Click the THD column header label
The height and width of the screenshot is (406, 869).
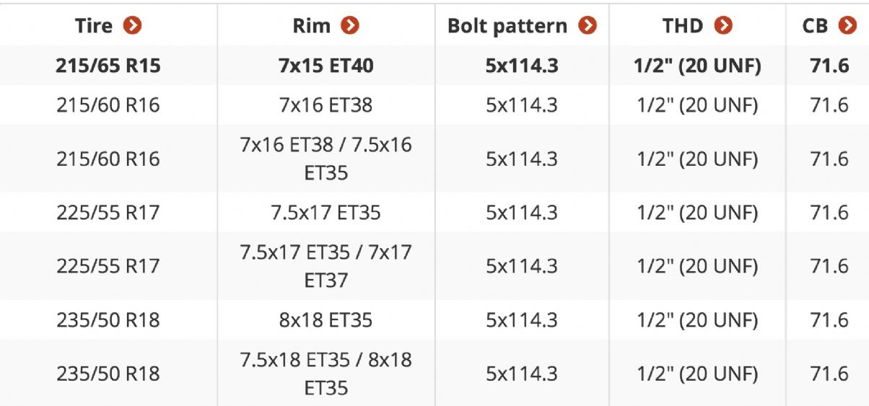click(683, 26)
